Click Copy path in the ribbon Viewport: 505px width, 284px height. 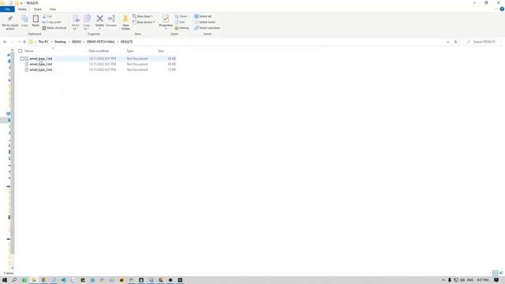pyautogui.click(x=51, y=22)
